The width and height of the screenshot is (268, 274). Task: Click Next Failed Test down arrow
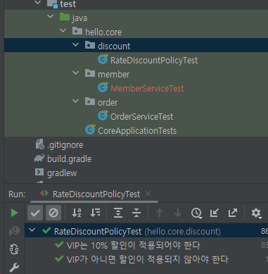(178, 213)
